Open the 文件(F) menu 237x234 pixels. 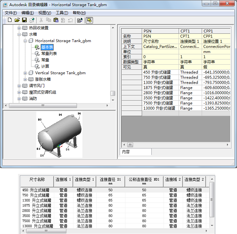coord(11,13)
